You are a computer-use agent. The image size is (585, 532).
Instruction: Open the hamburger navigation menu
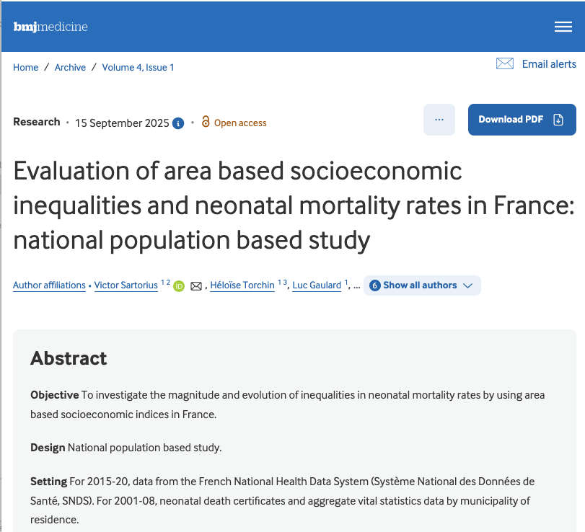tap(563, 27)
